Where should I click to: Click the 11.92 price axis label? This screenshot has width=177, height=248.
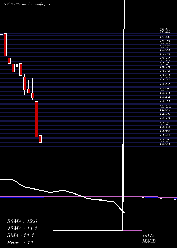pos(165,122)
